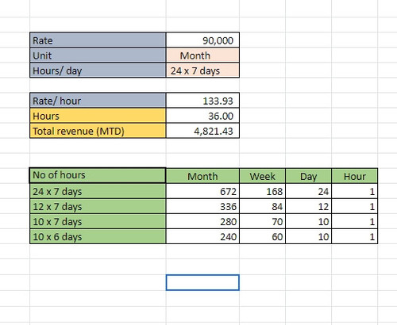
Task: Click the Day column header cell
Action: (308, 176)
